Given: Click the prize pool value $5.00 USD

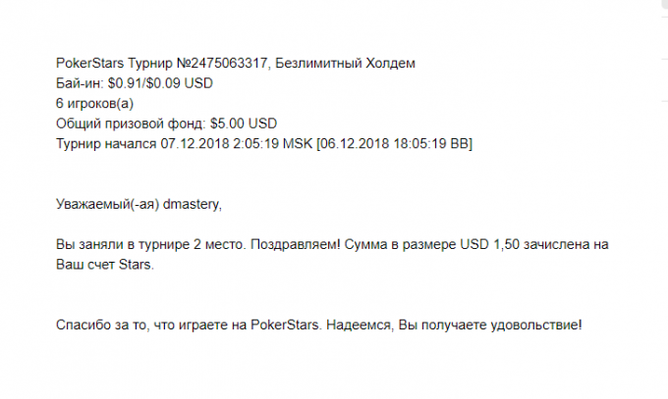Looking at the screenshot, I should tap(244, 124).
